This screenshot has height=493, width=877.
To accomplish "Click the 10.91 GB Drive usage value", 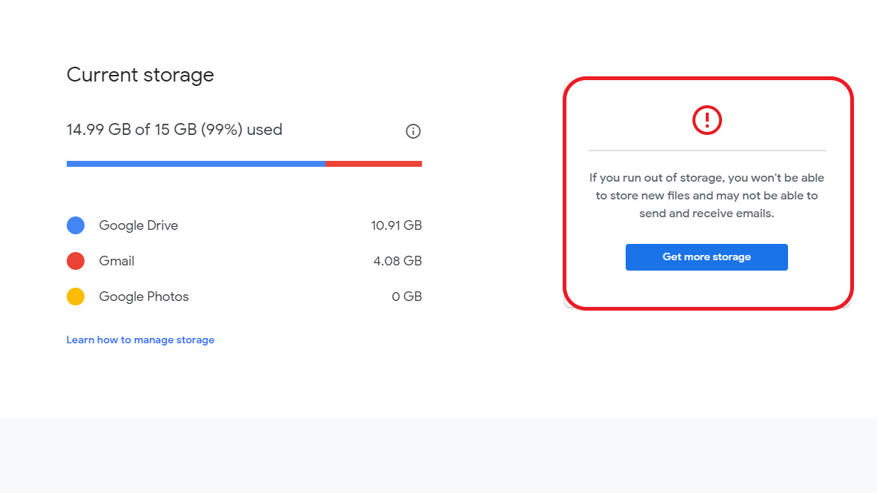I will tap(396, 225).
